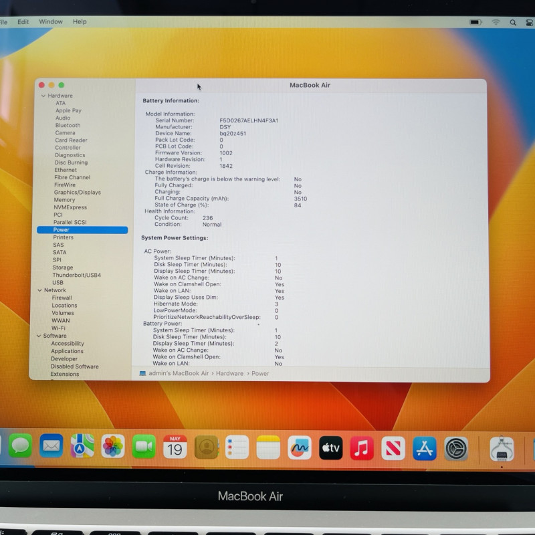The image size is (535, 535).
Task: Open Control Center in menu bar
Action: (529, 23)
